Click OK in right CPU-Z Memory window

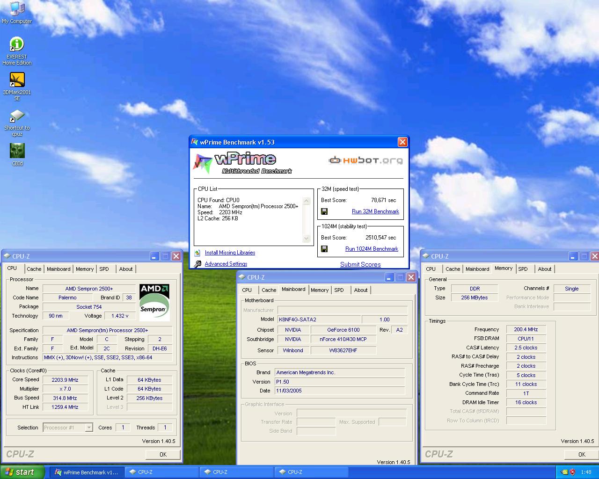coord(582,454)
